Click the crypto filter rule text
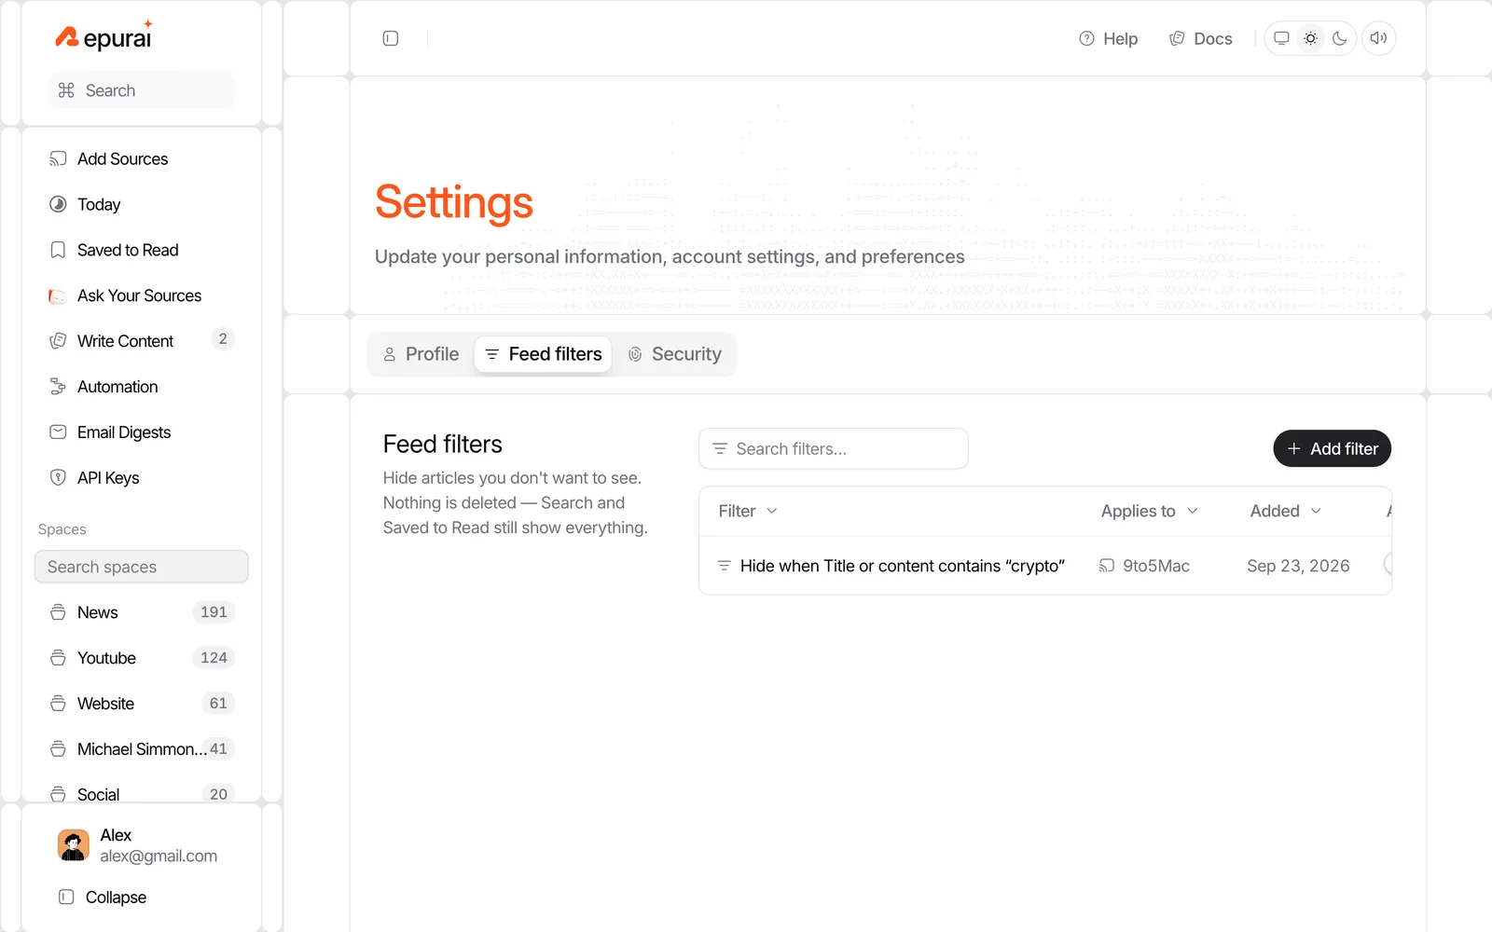This screenshot has height=932, width=1492. 903,566
